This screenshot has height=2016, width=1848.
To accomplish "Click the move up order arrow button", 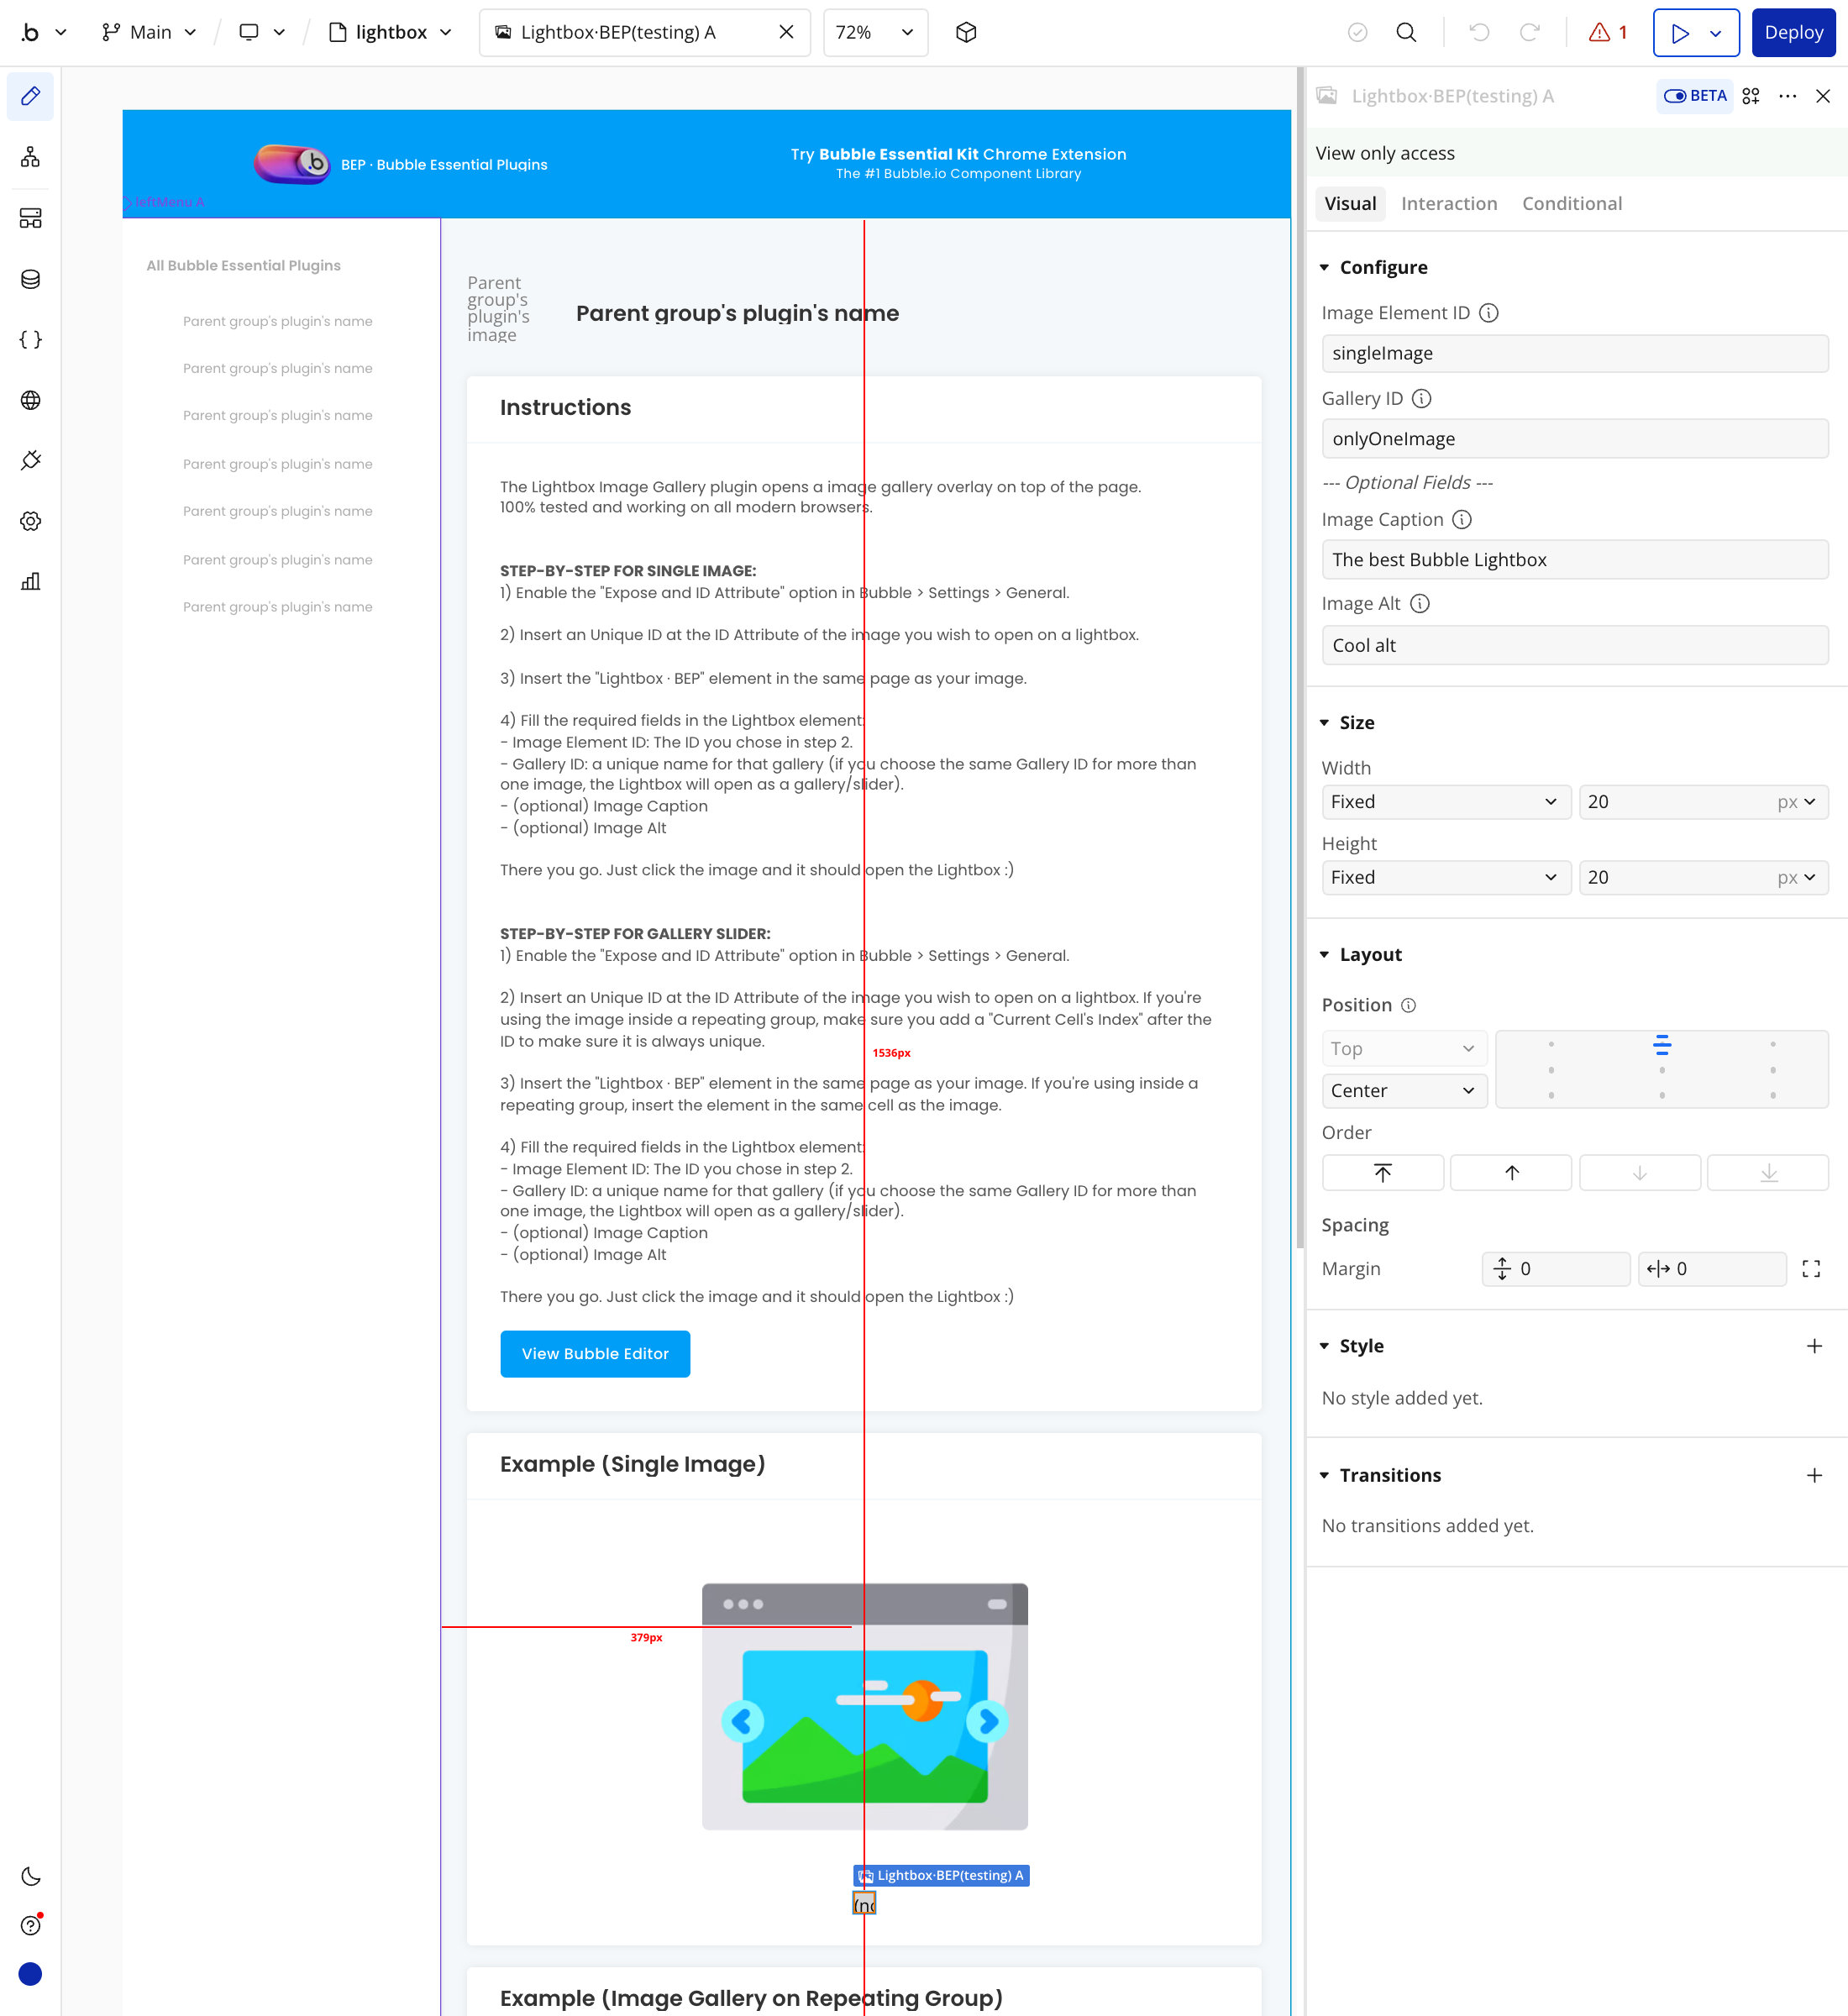I will pyautogui.click(x=1511, y=1172).
